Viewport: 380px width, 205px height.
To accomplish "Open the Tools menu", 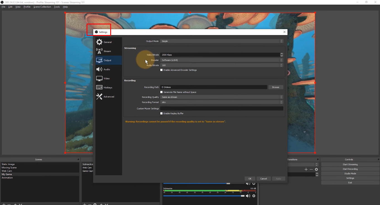I will point(57,7).
